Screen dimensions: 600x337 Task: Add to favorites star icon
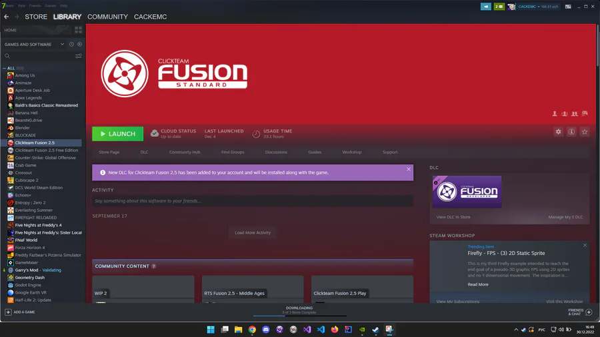584,132
